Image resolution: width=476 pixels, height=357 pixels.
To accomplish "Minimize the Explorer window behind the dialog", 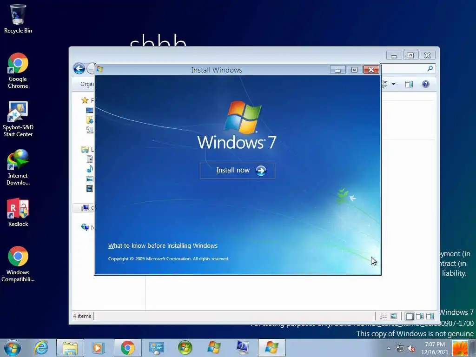I will click(394, 55).
